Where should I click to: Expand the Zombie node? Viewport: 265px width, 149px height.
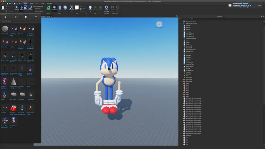[x=182, y=68]
